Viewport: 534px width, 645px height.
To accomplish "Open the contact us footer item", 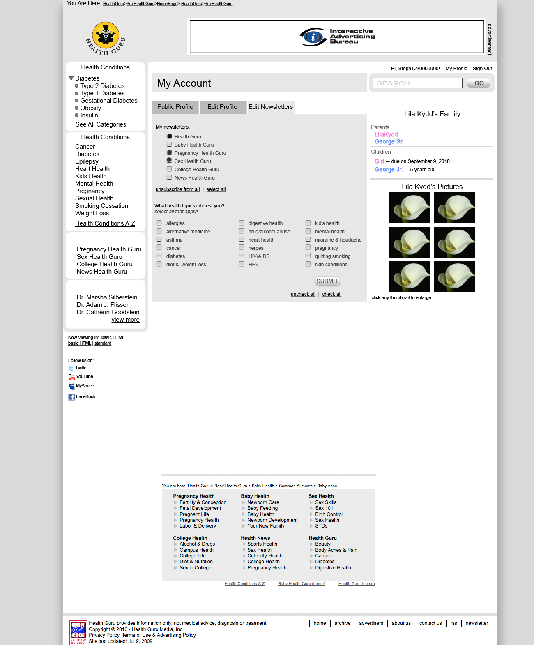I will pyautogui.click(x=430, y=623).
